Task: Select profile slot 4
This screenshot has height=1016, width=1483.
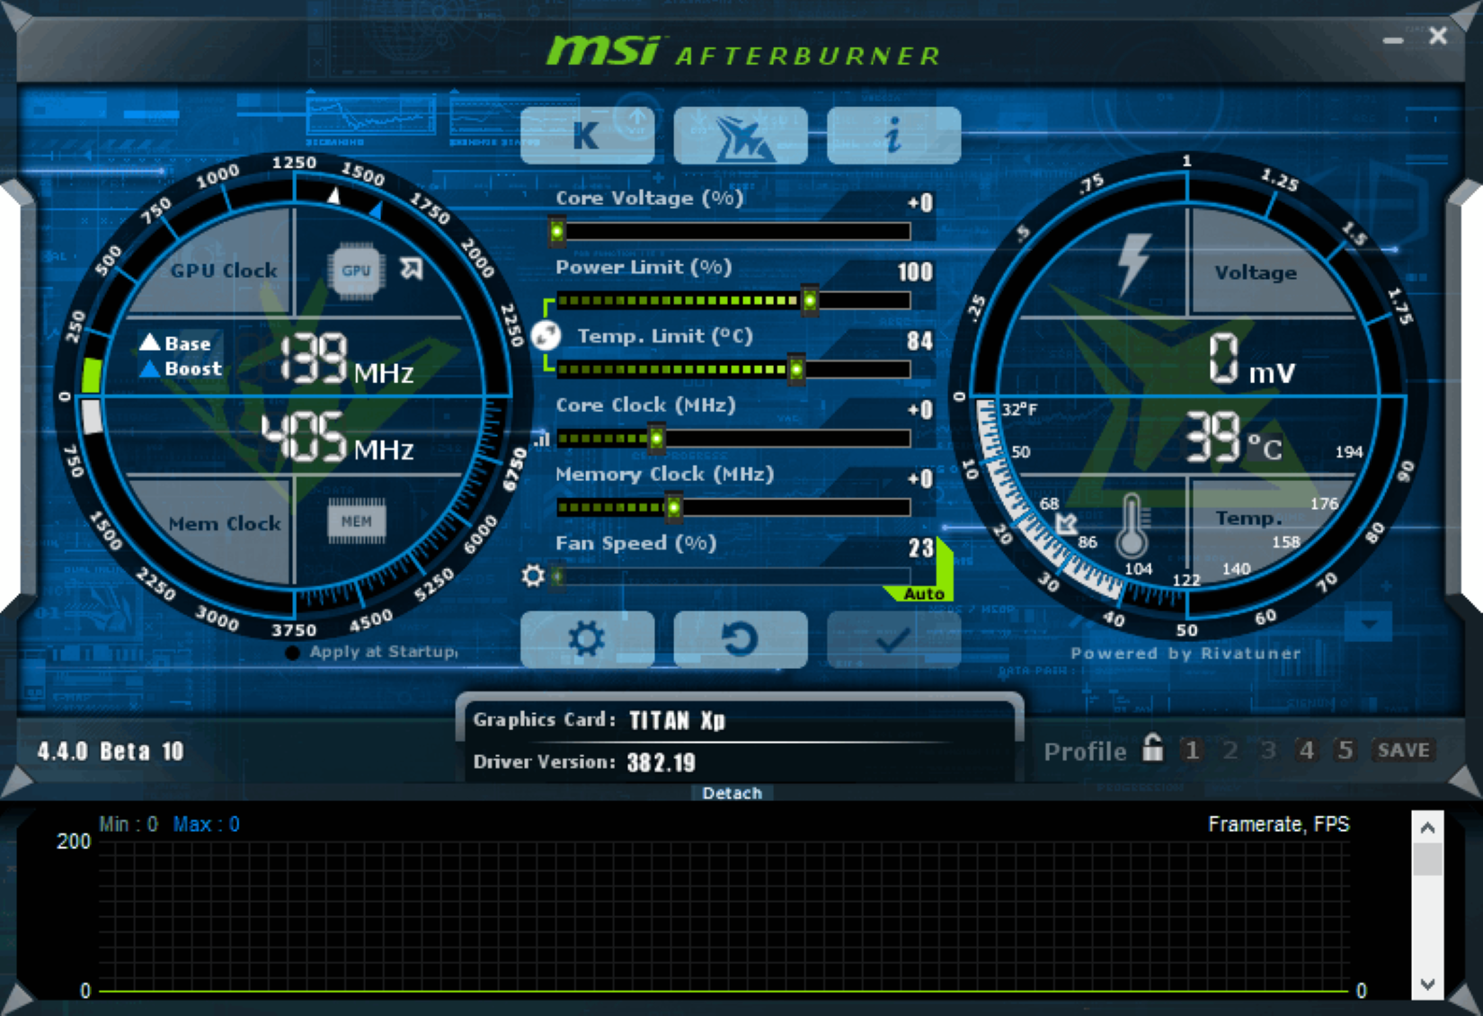Action: 1307,750
